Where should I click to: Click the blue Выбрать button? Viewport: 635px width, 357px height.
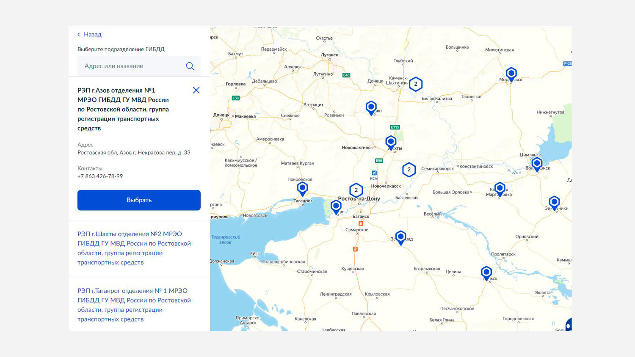click(139, 200)
